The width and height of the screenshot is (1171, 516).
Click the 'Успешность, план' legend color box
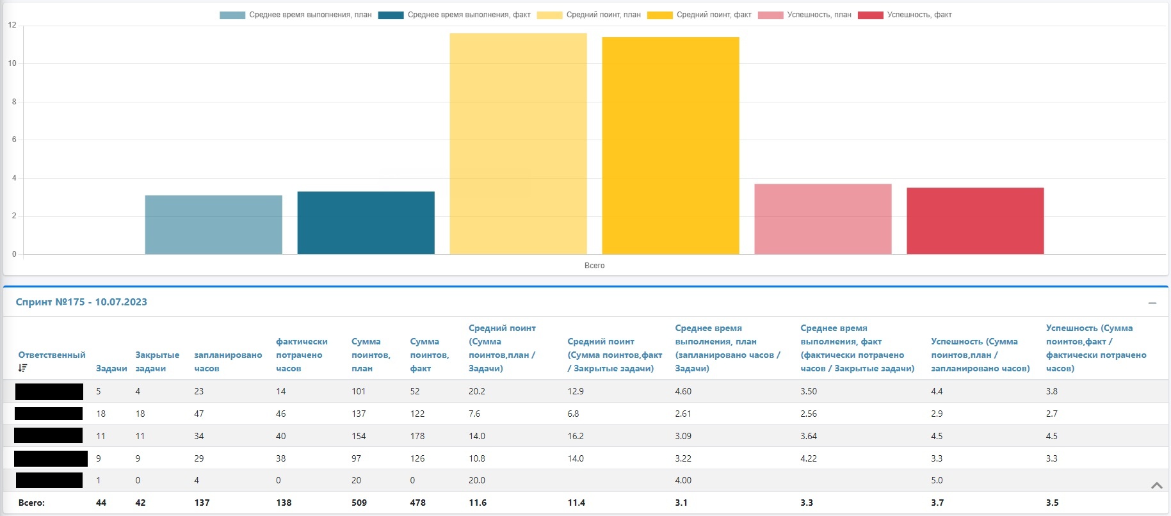coord(770,15)
